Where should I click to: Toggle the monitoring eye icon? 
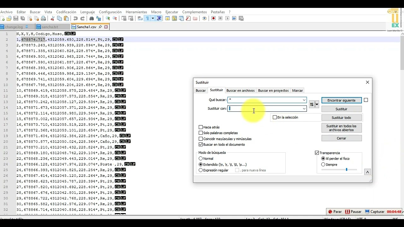coord(204,18)
